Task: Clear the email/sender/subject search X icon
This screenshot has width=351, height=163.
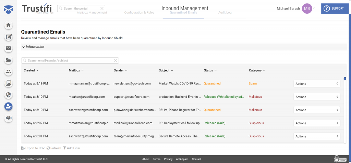Action: 116,60
